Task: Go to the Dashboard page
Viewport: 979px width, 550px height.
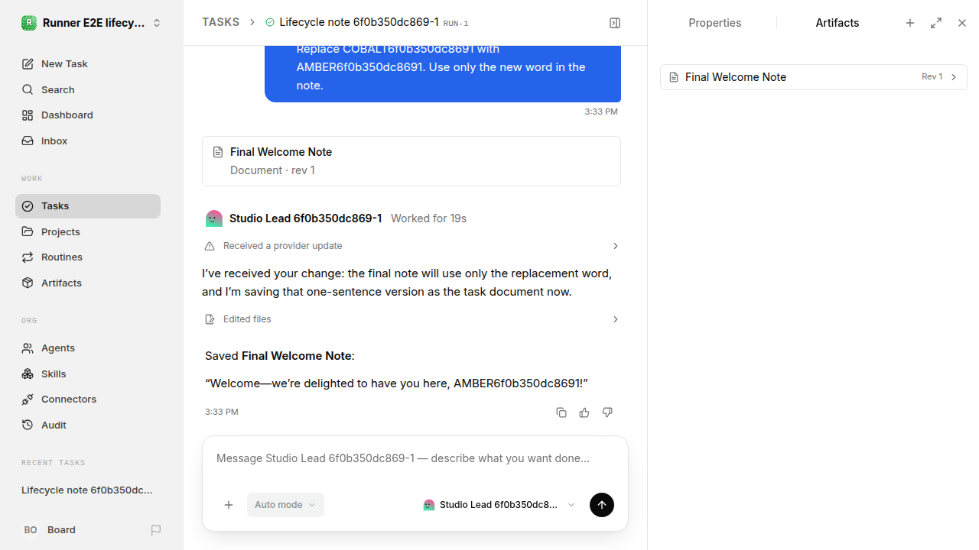Action: [88, 115]
